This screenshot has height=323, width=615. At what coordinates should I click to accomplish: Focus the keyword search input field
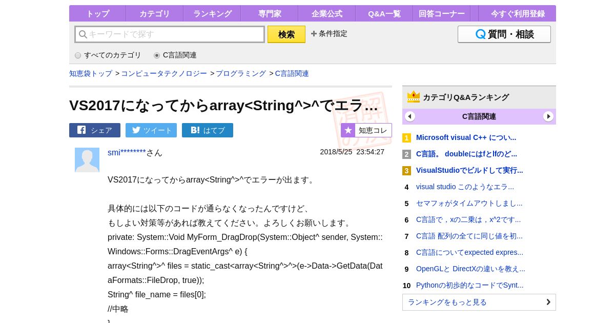170,34
